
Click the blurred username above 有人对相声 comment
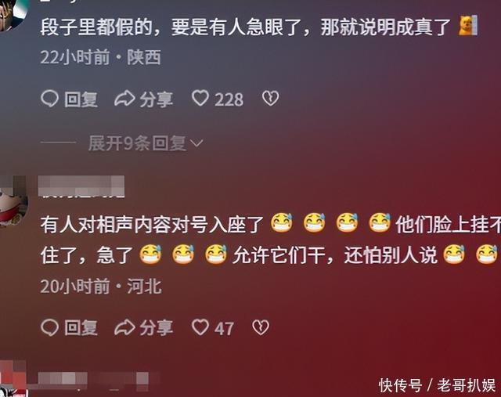(x=81, y=186)
